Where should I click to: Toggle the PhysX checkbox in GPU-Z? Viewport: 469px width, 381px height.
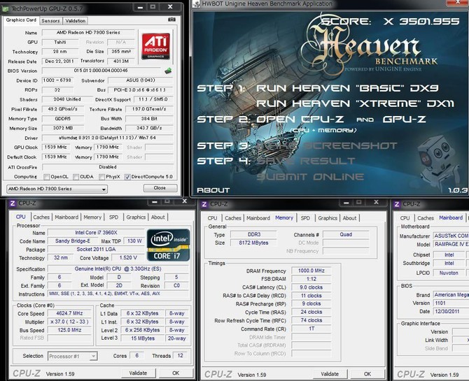(x=101, y=177)
